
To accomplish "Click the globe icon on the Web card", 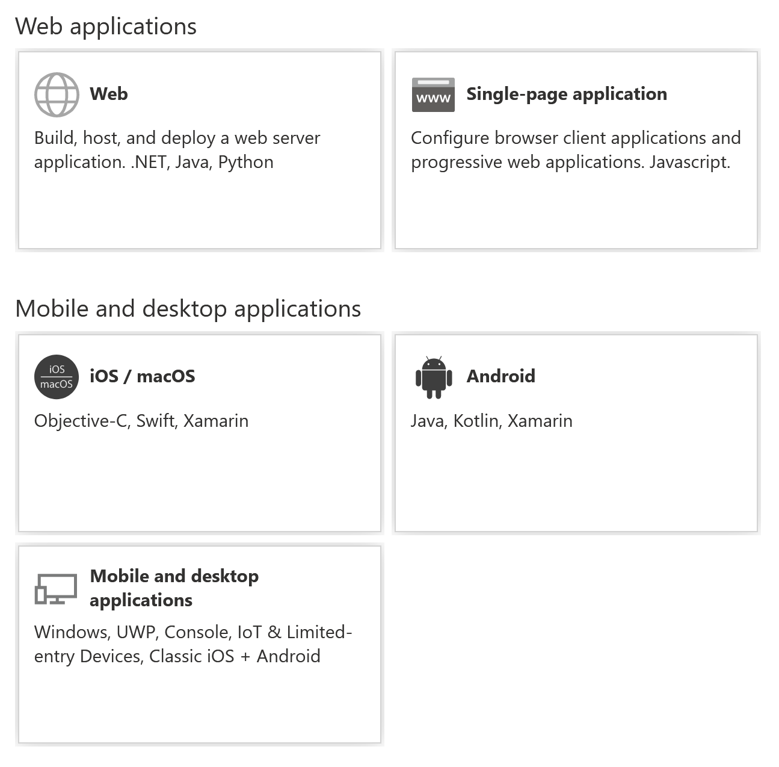I will [x=57, y=94].
